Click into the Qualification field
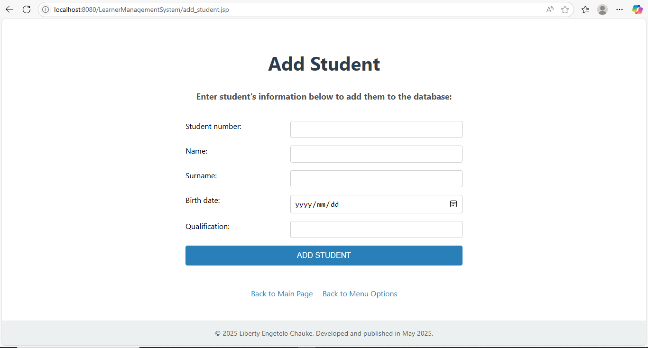 (376, 229)
